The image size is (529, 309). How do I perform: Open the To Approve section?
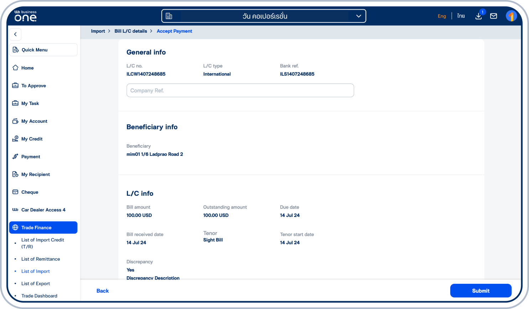coord(33,86)
